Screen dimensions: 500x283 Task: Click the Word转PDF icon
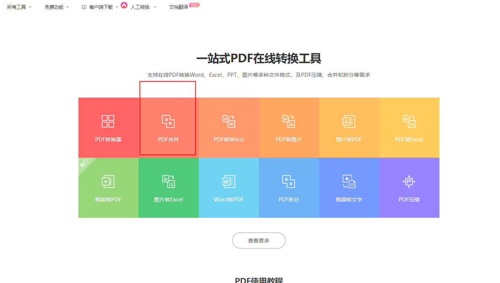[x=228, y=181]
